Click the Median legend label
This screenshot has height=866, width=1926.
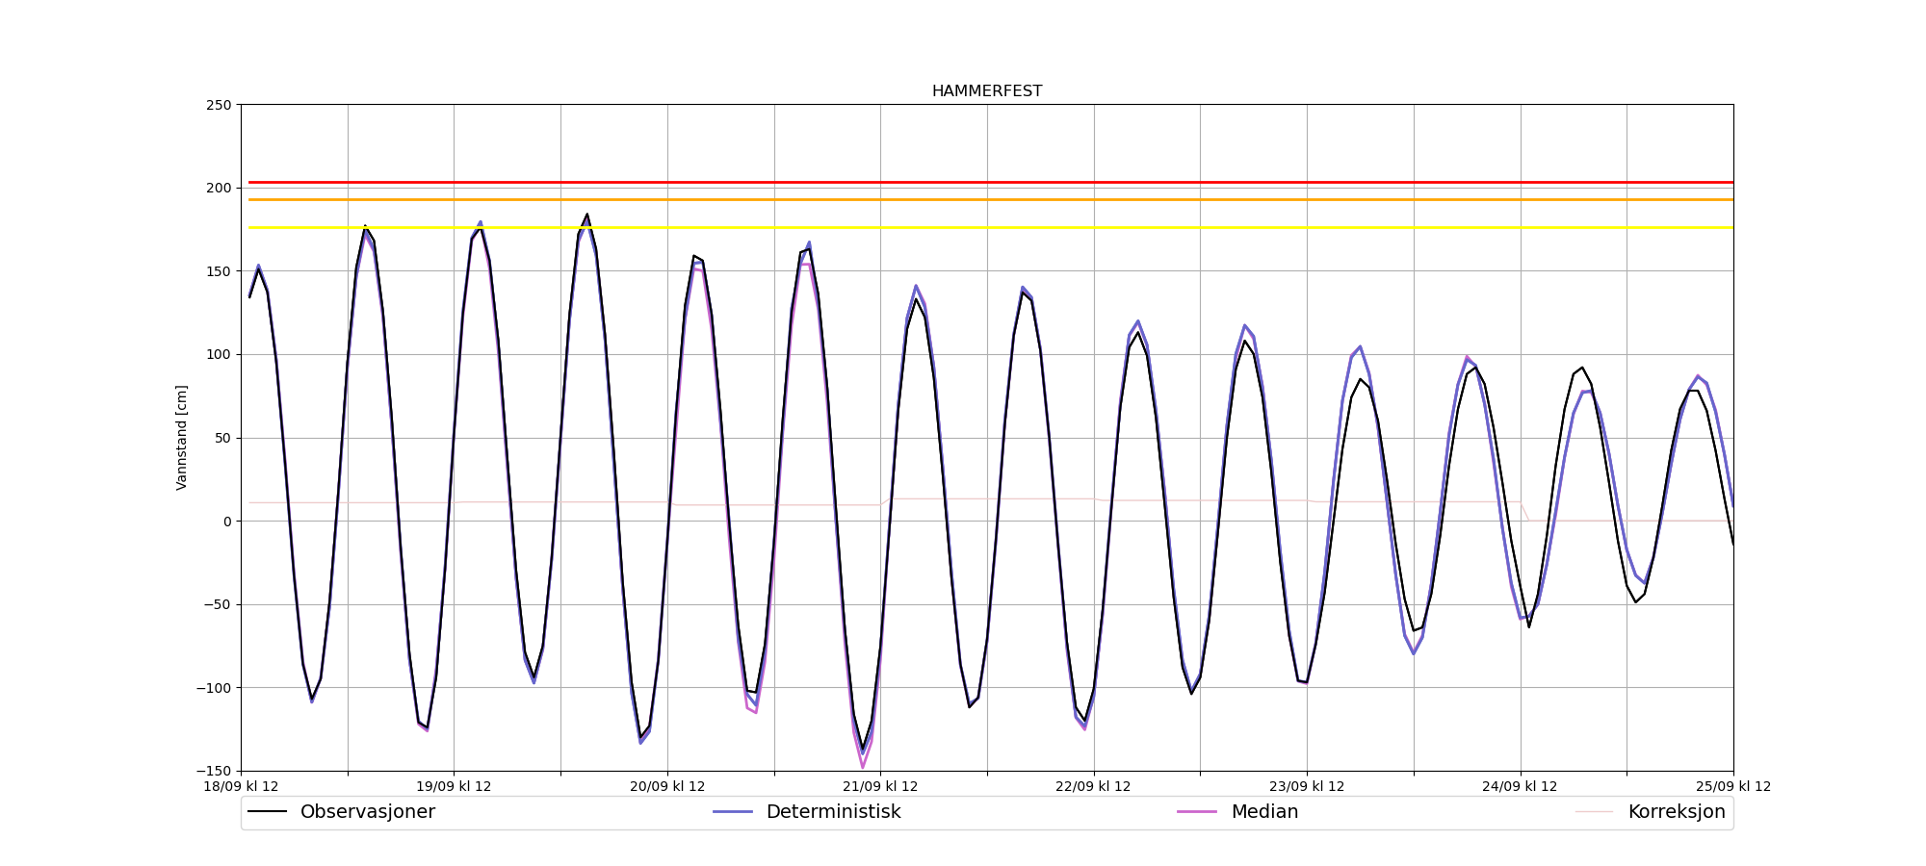[x=1264, y=812]
